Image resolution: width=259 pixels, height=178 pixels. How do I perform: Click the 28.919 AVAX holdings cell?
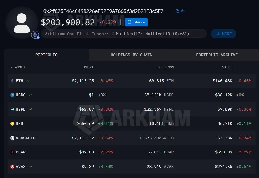[160, 167]
